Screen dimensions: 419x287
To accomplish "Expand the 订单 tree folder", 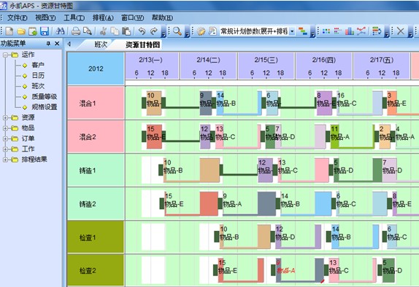I will coord(5,138).
